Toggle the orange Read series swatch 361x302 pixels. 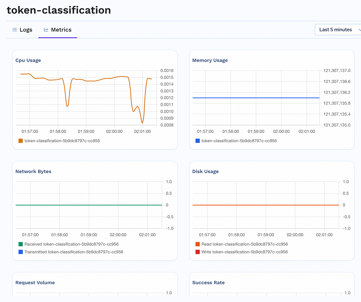click(x=198, y=244)
